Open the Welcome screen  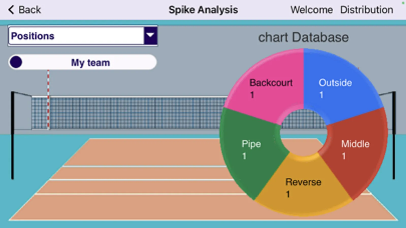[x=312, y=10]
